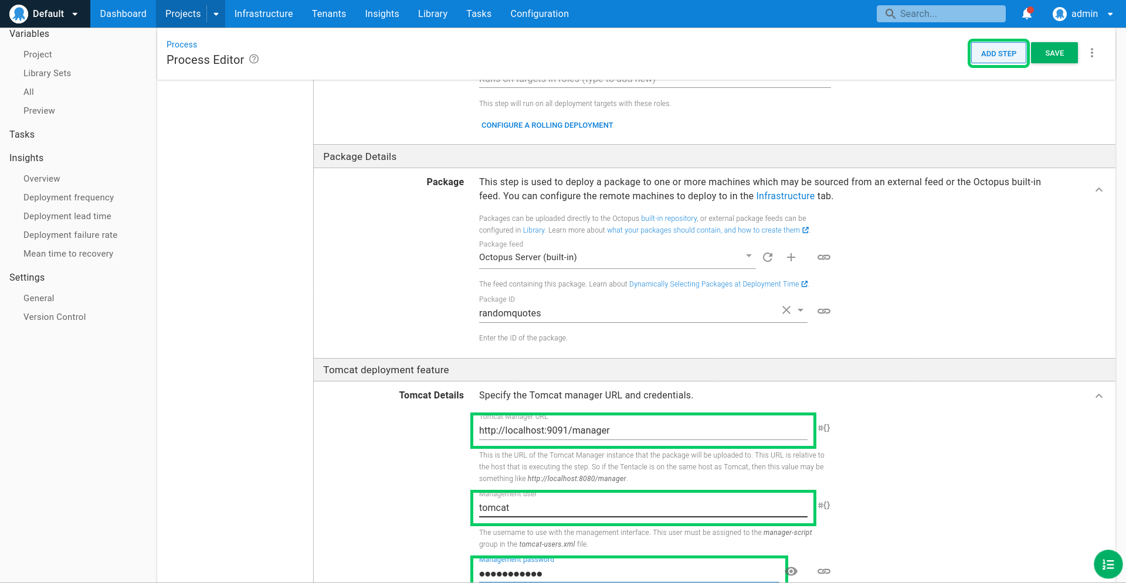This screenshot has width=1126, height=583.
Task: Open the built-in repository link
Action: 669,219
